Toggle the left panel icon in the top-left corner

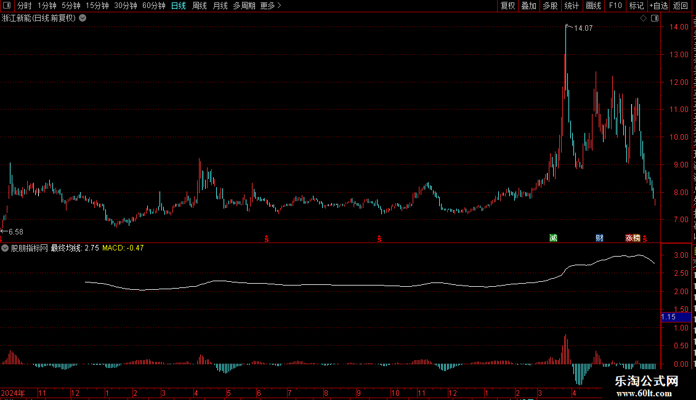(x=7, y=6)
